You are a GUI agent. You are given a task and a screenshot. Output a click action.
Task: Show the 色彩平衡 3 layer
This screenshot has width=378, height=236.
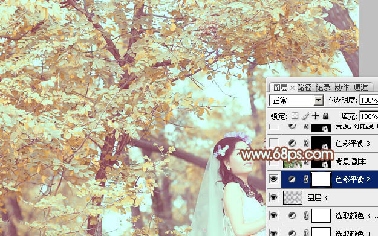(273, 144)
